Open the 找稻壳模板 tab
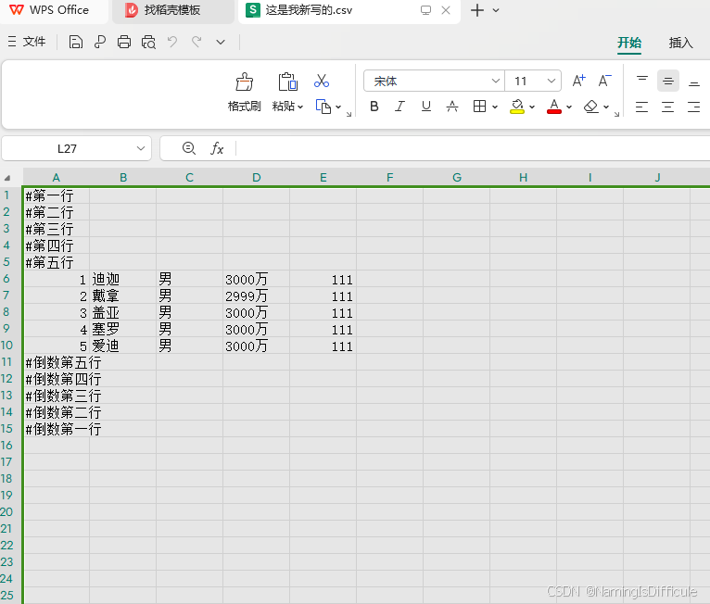The height and width of the screenshot is (604, 710). pyautogui.click(x=172, y=10)
